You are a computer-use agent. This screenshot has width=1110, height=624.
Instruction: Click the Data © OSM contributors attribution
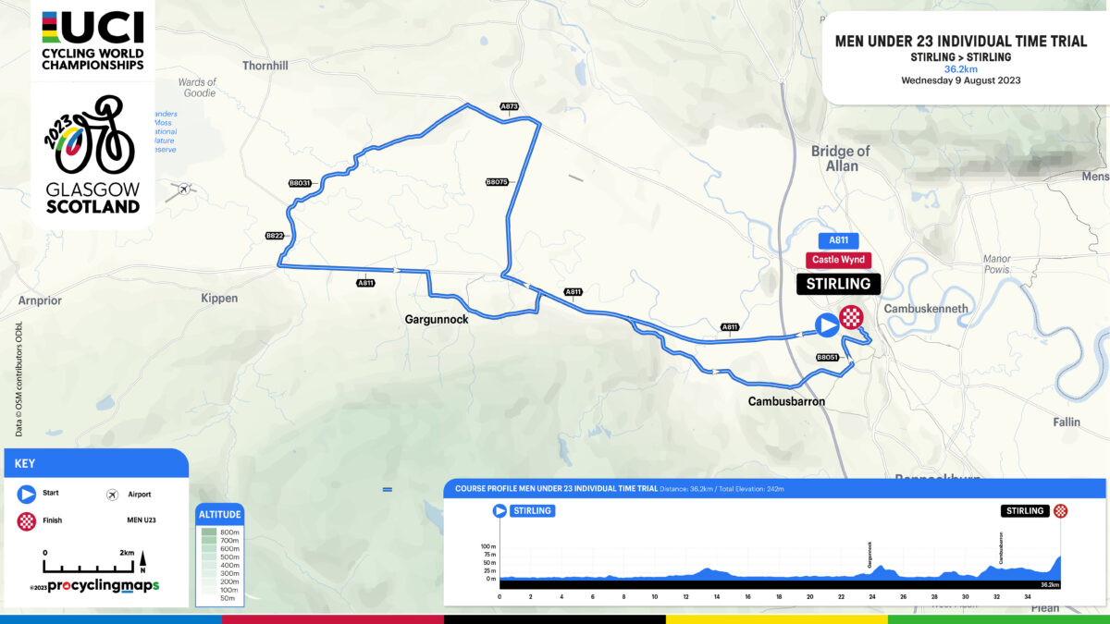point(18,378)
